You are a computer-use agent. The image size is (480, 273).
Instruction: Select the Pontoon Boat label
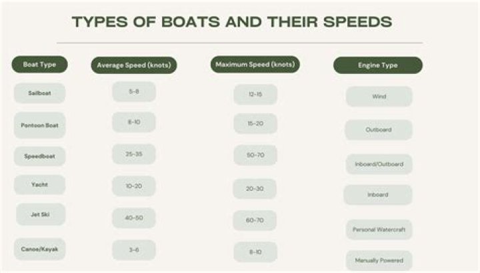40,125
